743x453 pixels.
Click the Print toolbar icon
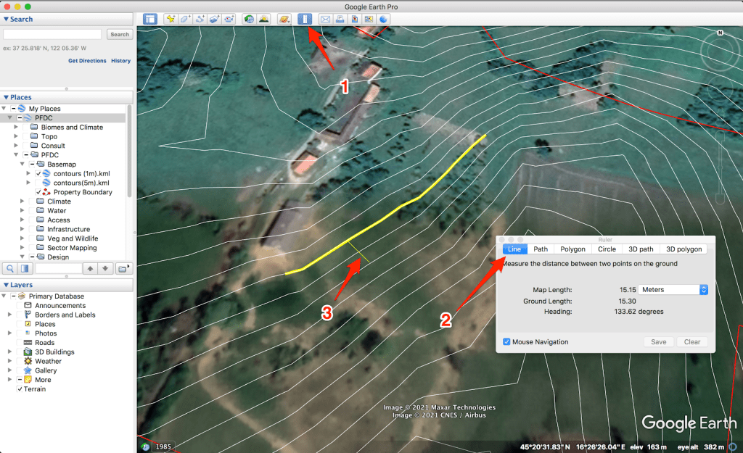(x=340, y=19)
